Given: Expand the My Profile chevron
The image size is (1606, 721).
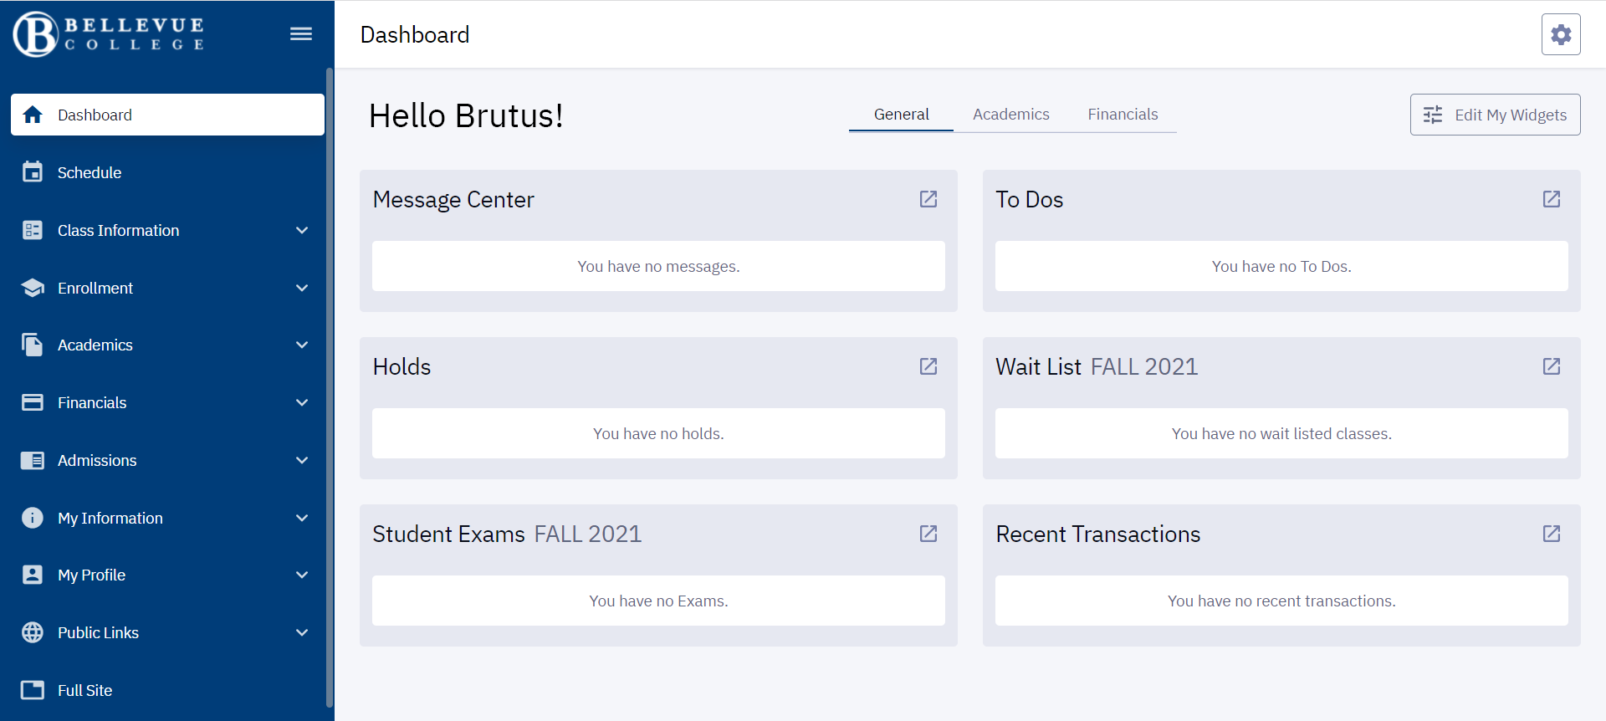Looking at the screenshot, I should (x=302, y=575).
